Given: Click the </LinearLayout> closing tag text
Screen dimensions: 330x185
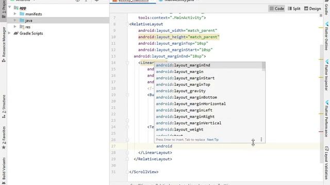Looking at the screenshot, I should tap(155, 153).
